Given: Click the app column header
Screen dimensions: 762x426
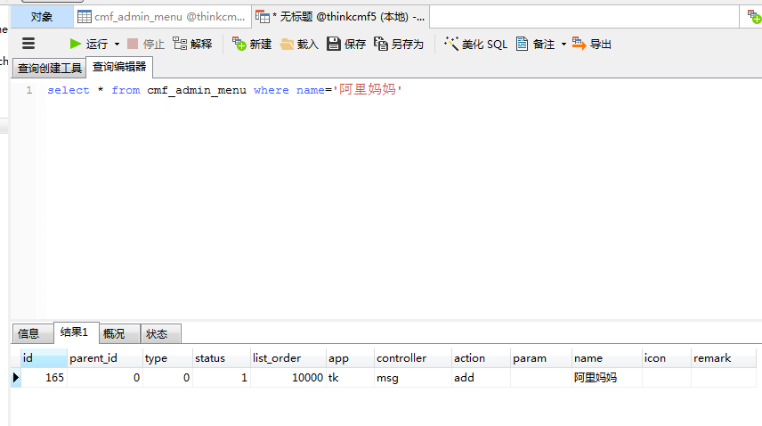Looking at the screenshot, I should [350, 358].
